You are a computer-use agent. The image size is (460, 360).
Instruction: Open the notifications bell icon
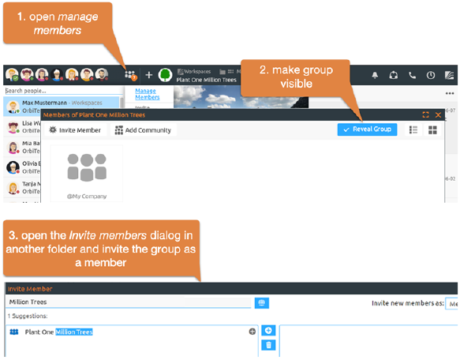tap(375, 75)
